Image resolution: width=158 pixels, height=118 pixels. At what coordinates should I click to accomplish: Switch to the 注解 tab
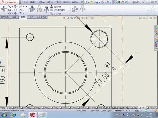tap(14, 17)
